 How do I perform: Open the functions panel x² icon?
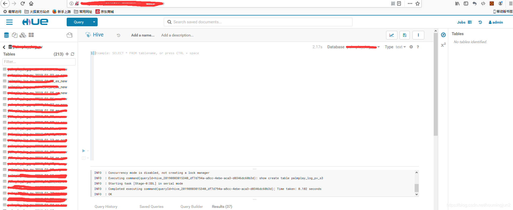pos(443,45)
